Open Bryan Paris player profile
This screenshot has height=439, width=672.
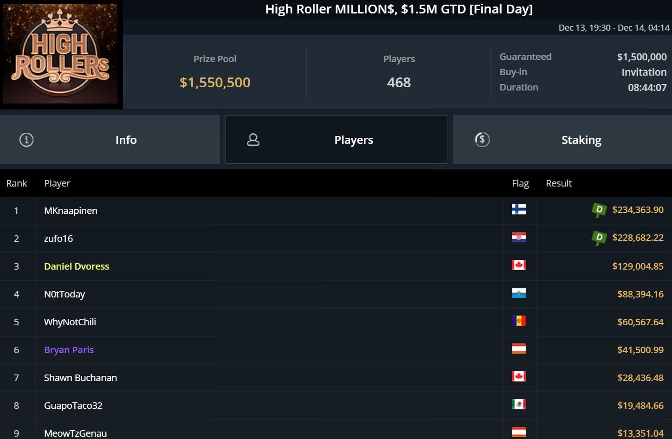(x=69, y=350)
